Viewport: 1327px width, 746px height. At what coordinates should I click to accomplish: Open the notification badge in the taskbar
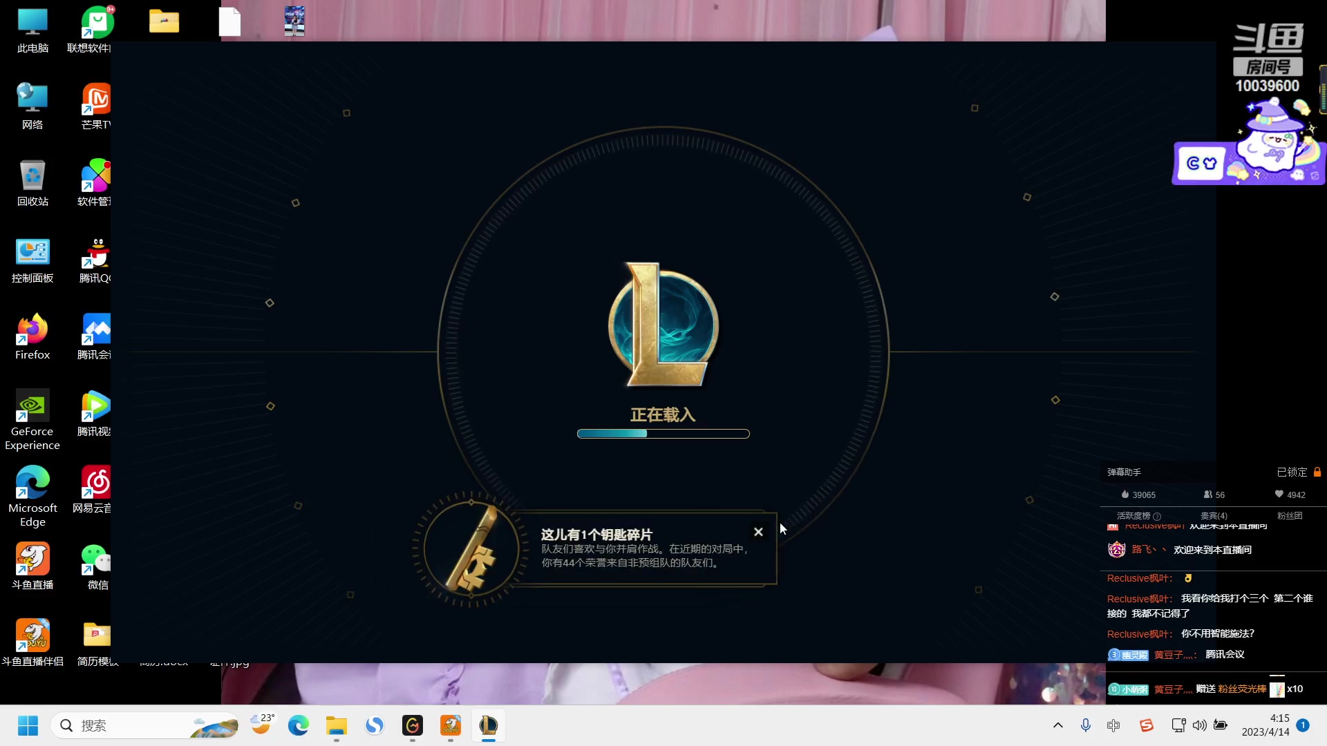(1303, 725)
